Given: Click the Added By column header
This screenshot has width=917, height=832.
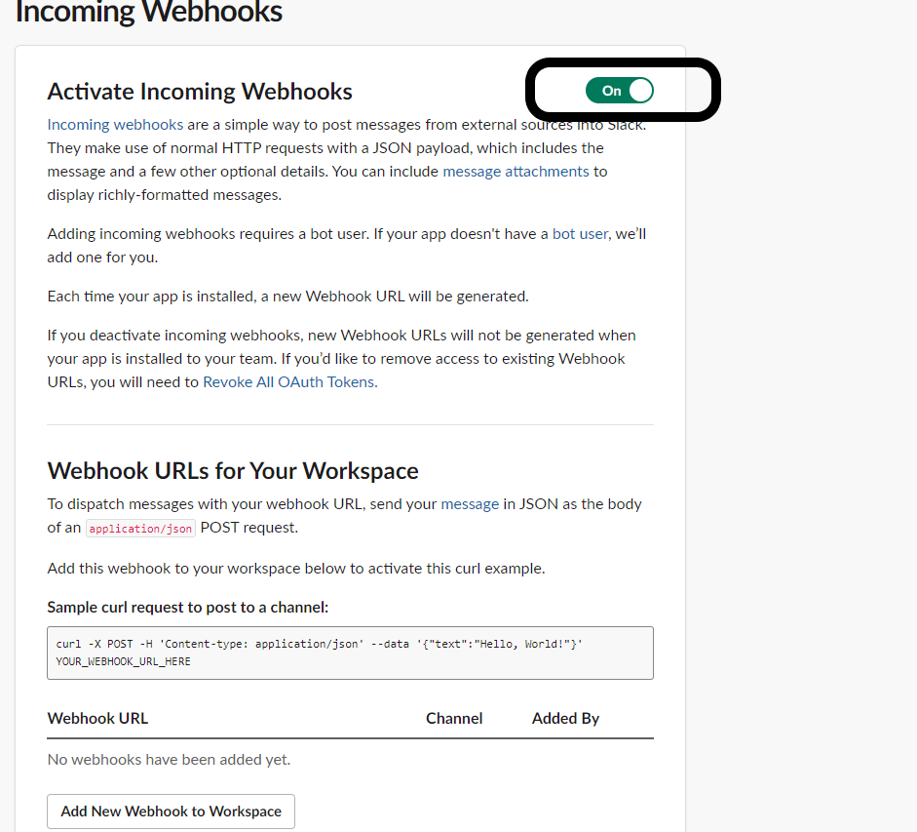Looking at the screenshot, I should click(565, 719).
